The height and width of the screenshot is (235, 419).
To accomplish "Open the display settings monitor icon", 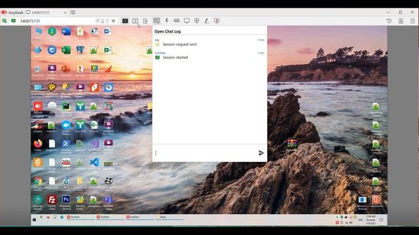I will coord(187,20).
